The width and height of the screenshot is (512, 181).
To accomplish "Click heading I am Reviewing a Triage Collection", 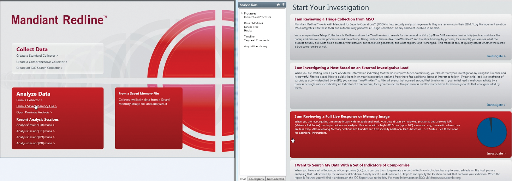I will tap(334, 19).
